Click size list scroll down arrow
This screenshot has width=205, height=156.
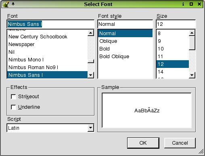(192, 75)
